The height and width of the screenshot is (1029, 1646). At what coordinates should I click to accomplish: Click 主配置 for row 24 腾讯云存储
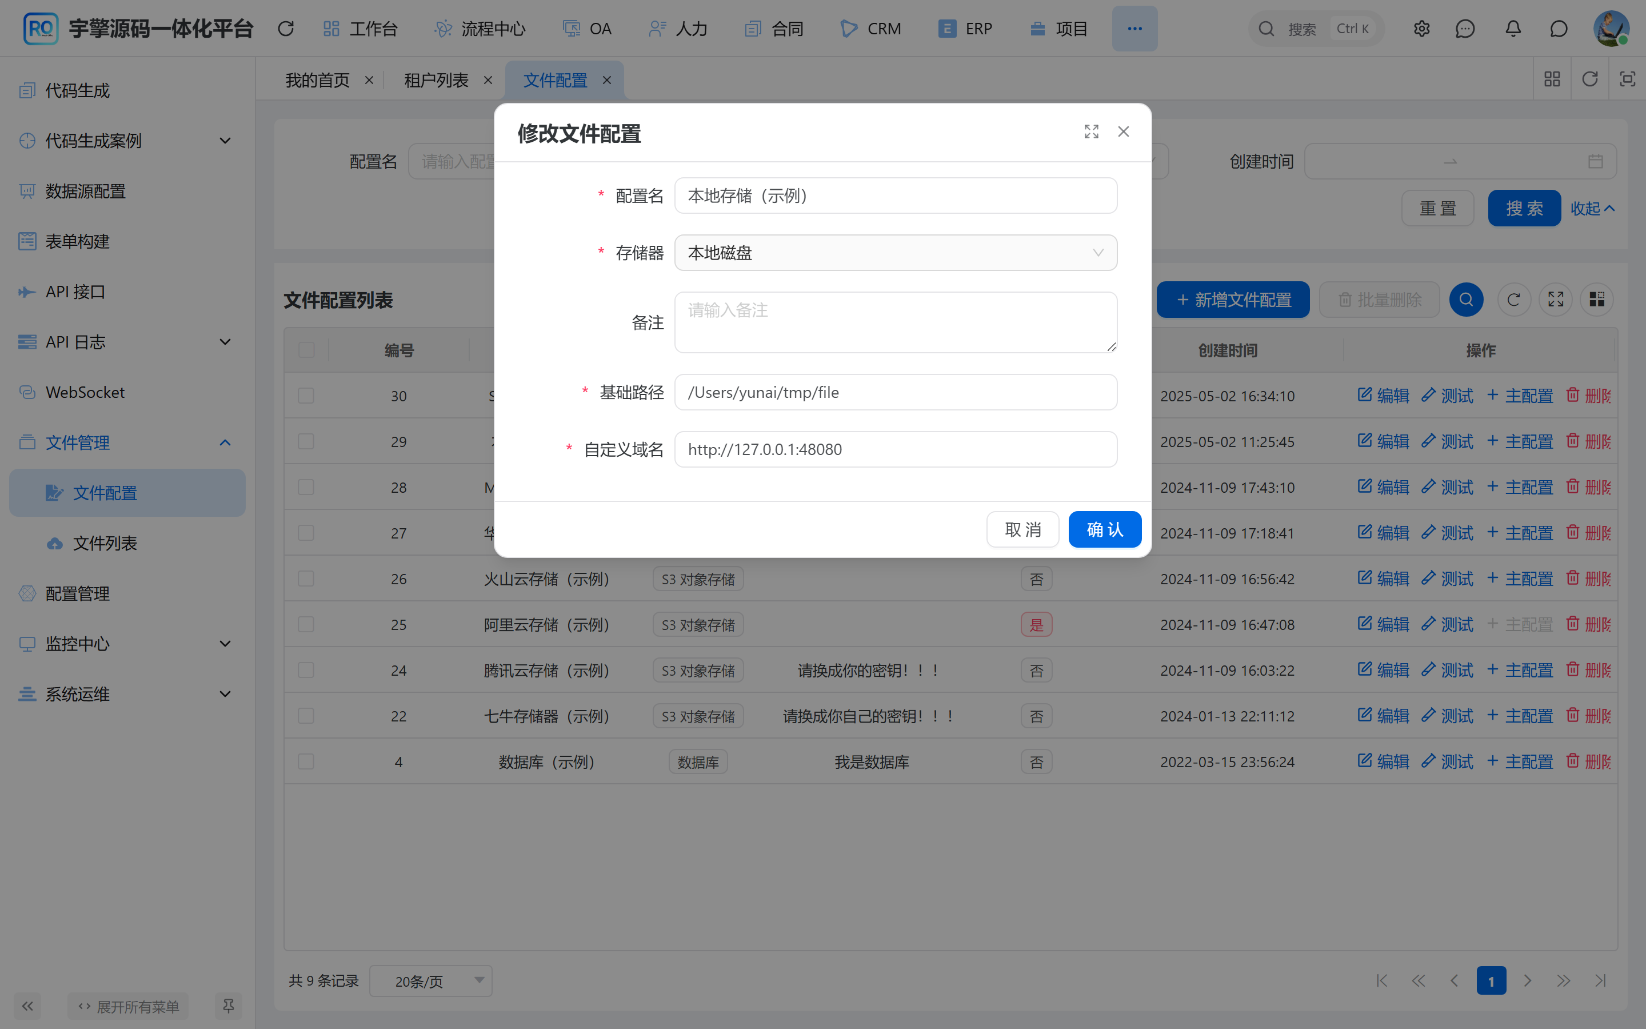click(1520, 669)
